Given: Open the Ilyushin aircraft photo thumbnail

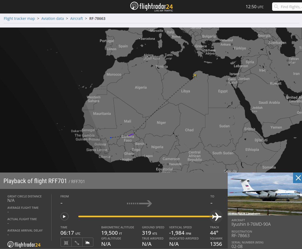Looking at the screenshot, I should 265,194.
